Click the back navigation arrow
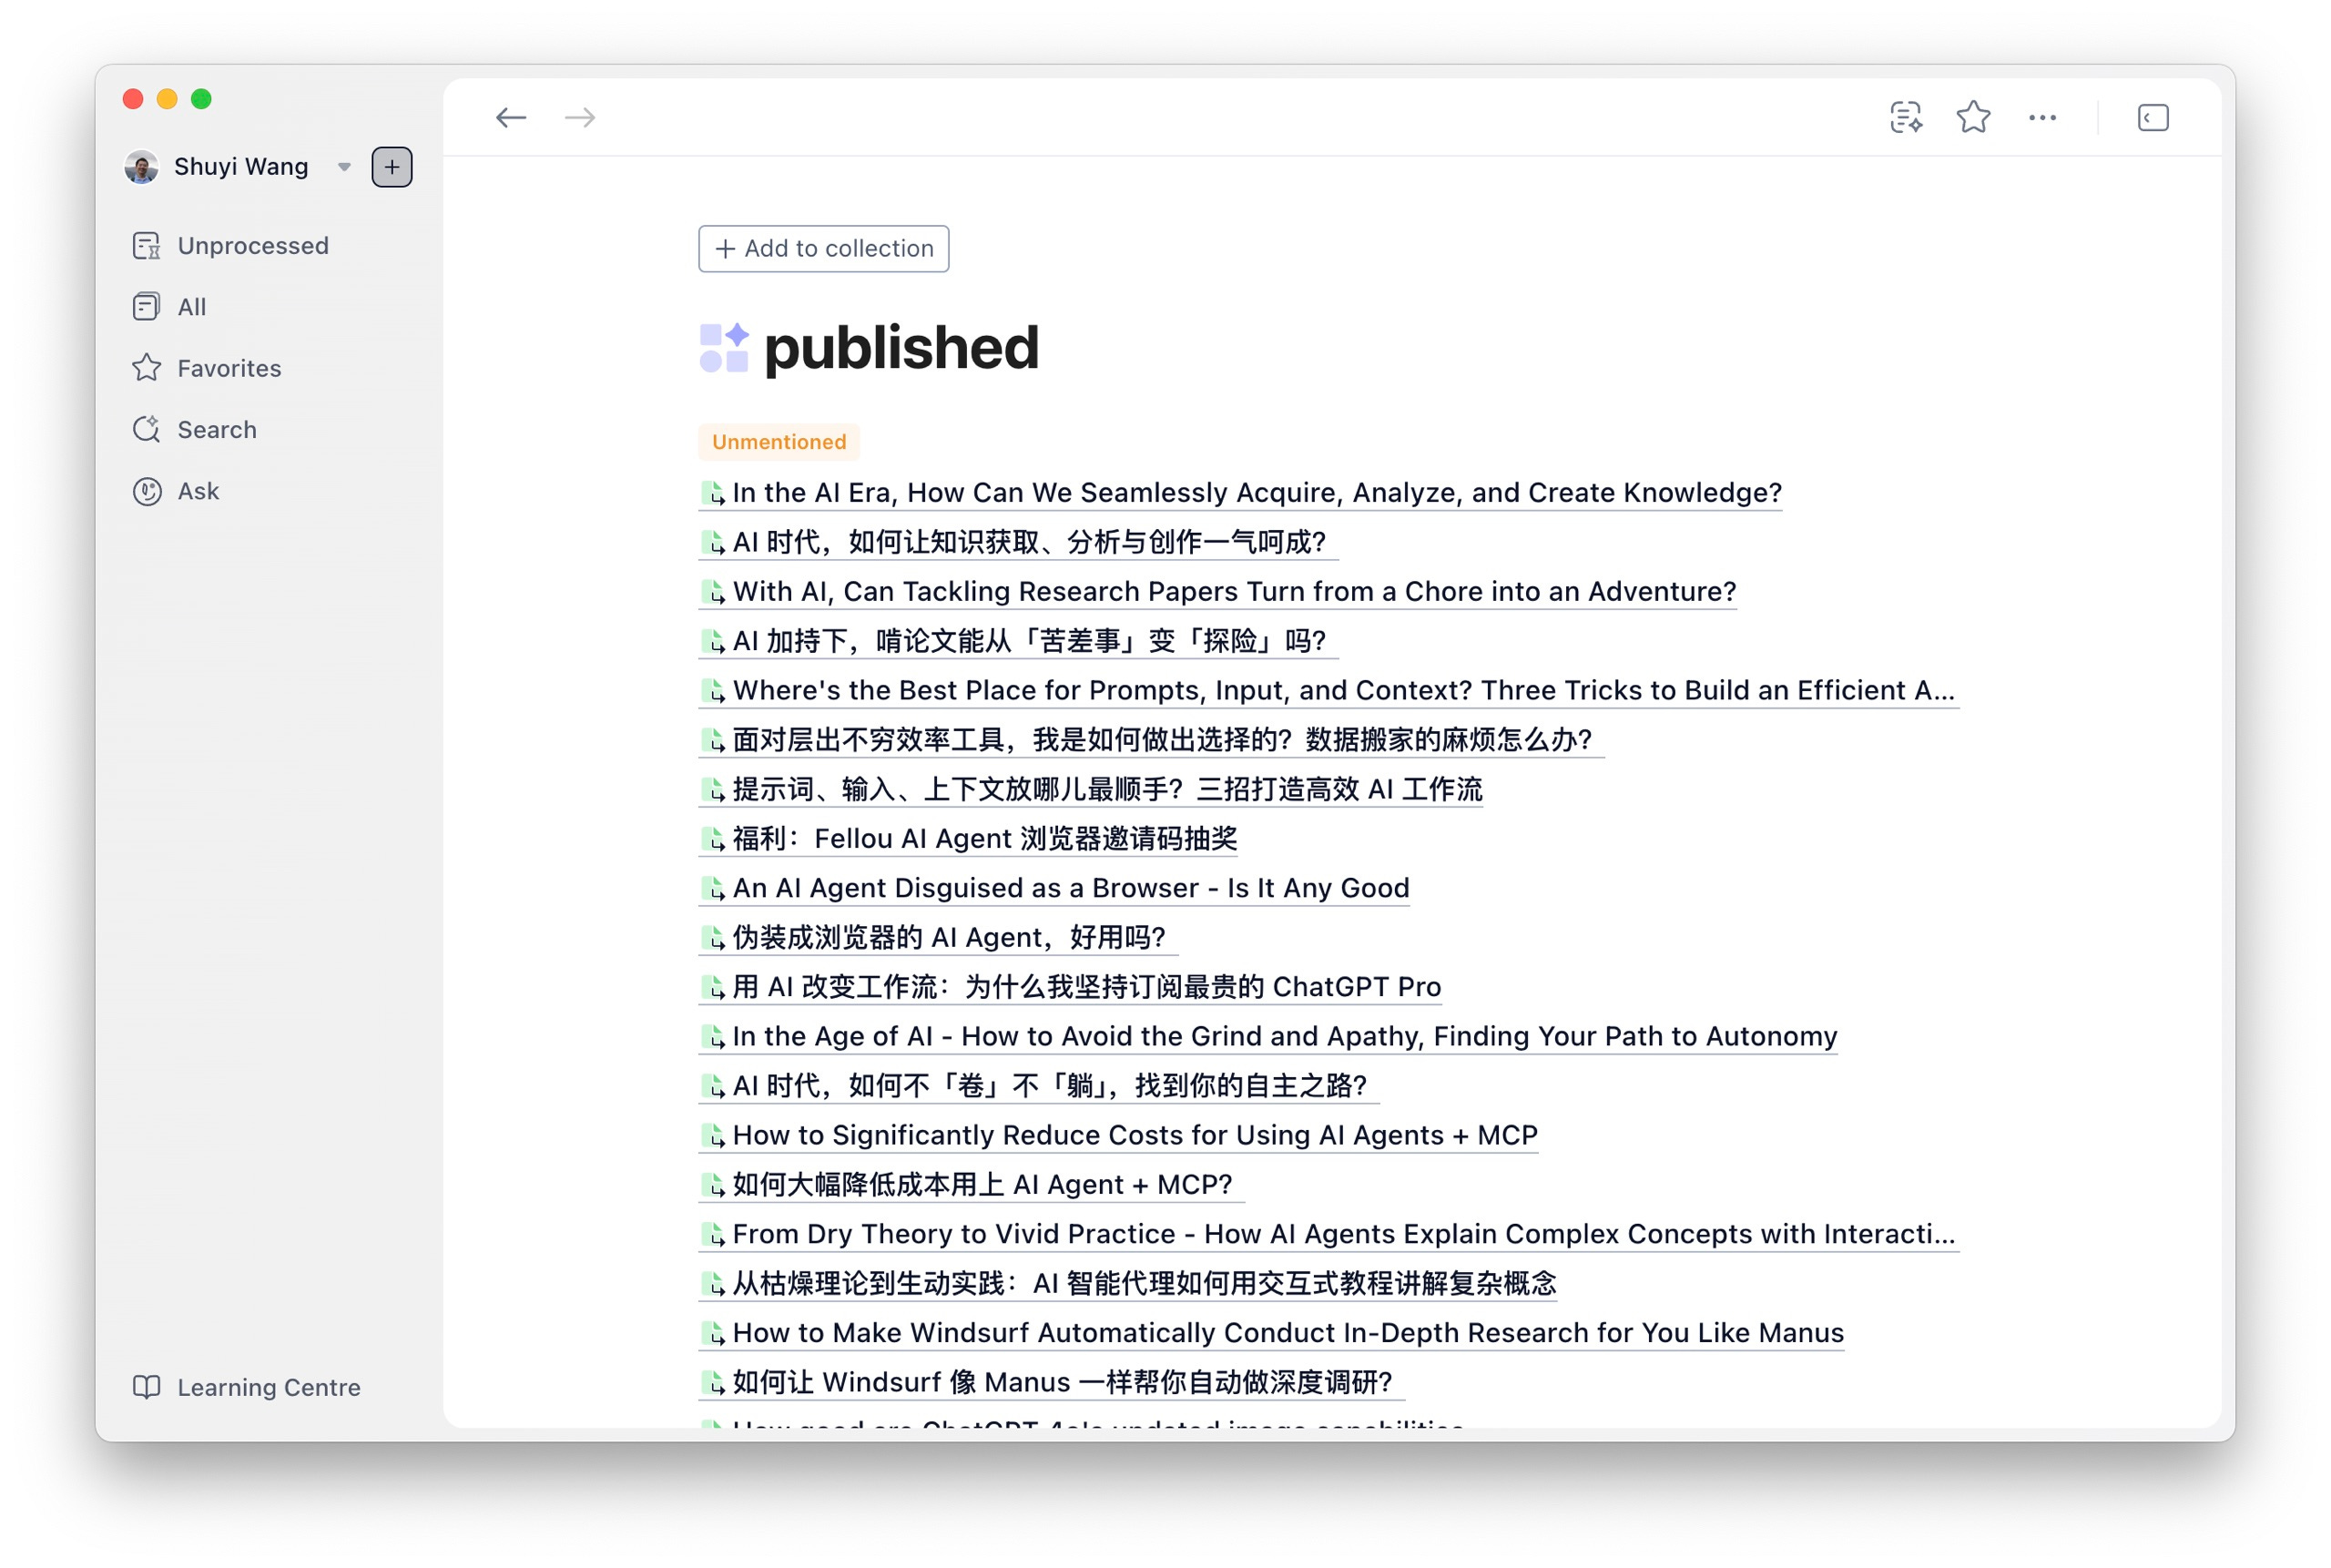Viewport: 2331px width, 1568px height. click(x=510, y=118)
